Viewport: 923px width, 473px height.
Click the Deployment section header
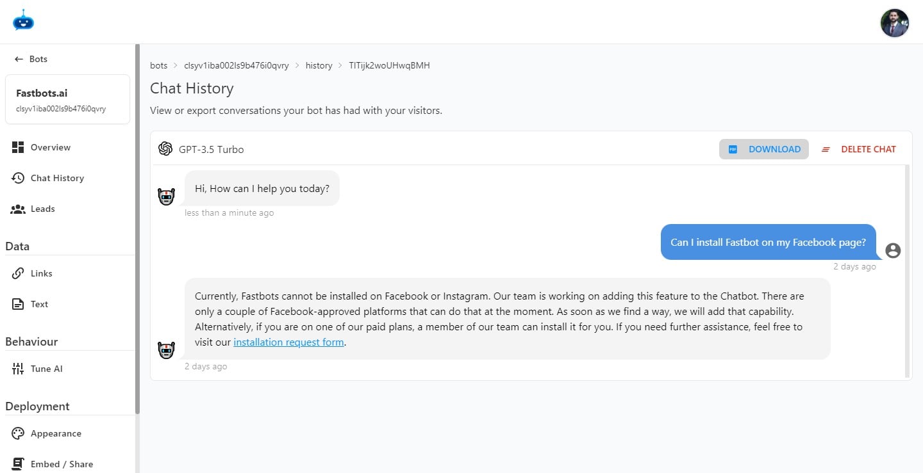coord(37,406)
